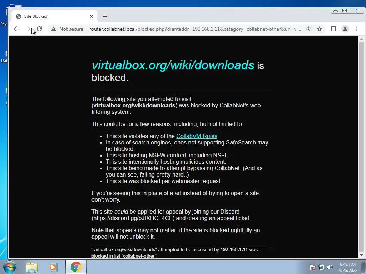
Task: Go back to the previous page
Action: (x=16, y=29)
